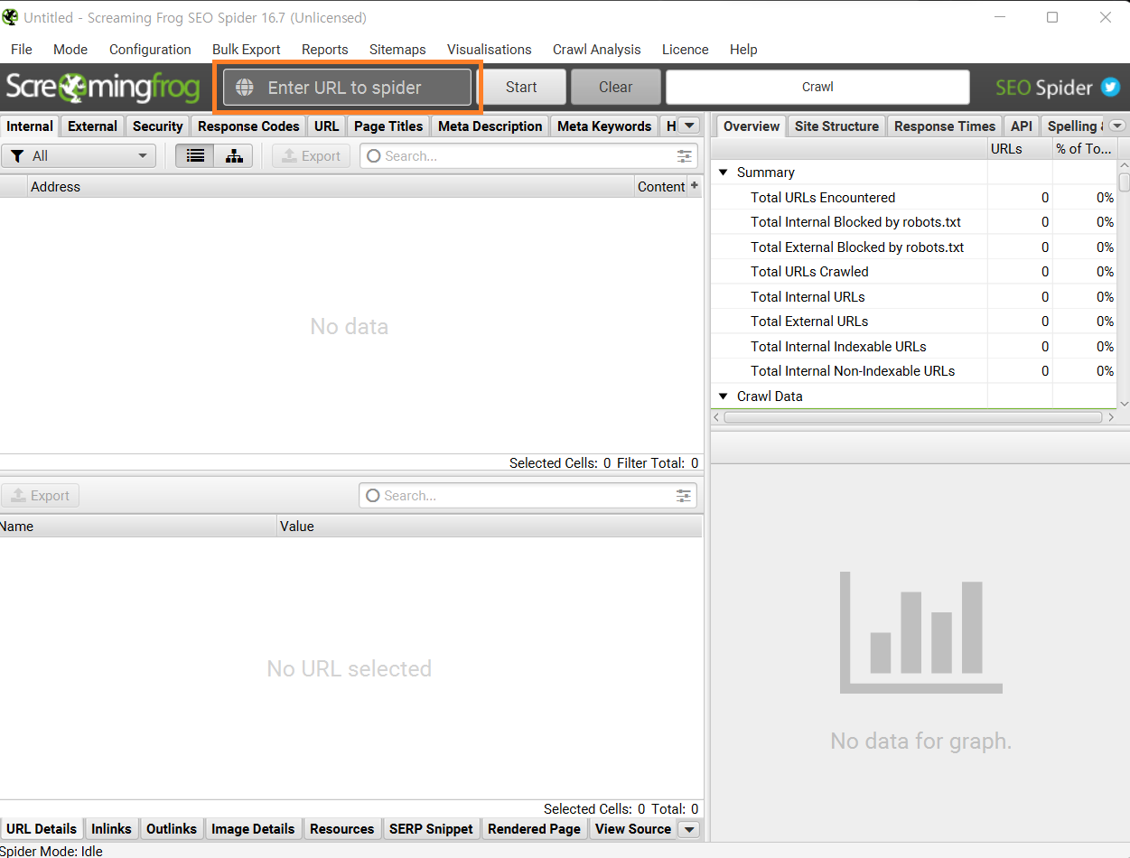Click the overview horizontal scrollbar
Image resolution: width=1130 pixels, height=858 pixels.
(913, 417)
